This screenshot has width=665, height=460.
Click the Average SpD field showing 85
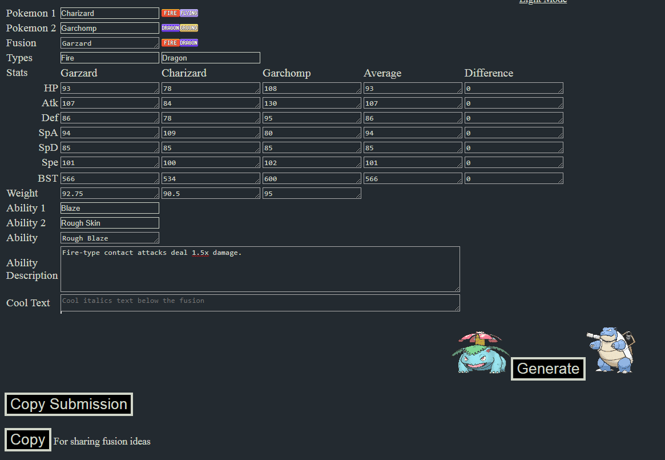tap(413, 147)
